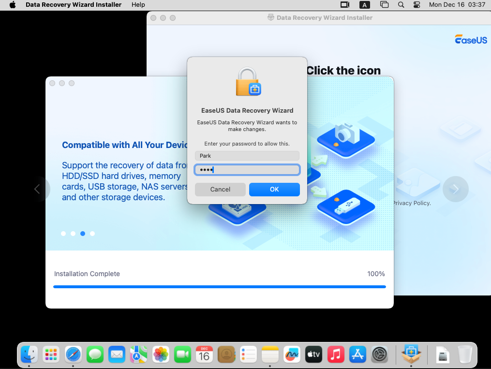Viewport: 491px width, 369px height.
Task: Open the Privacy Policy link
Action: (x=412, y=203)
